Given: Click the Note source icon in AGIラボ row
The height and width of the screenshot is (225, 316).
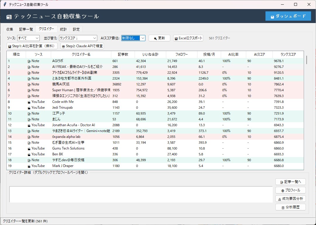Looking at the screenshot, I should [29, 61].
